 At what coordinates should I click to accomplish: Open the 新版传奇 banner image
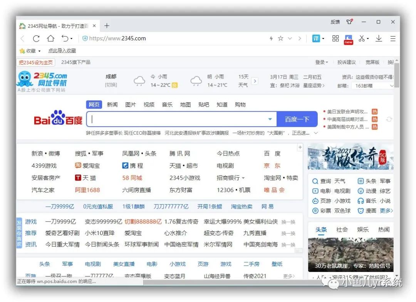tap(351, 157)
